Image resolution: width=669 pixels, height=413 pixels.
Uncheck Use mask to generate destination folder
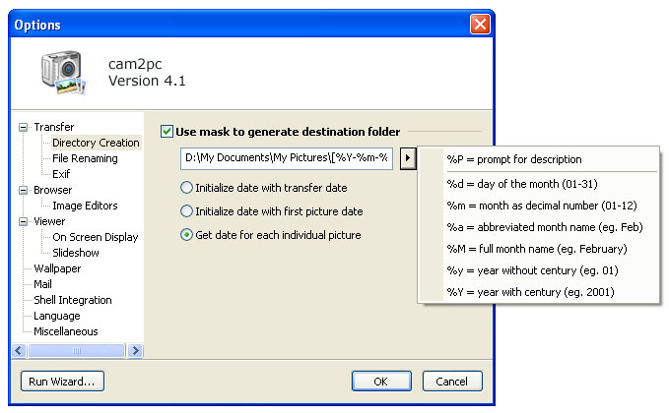167,132
